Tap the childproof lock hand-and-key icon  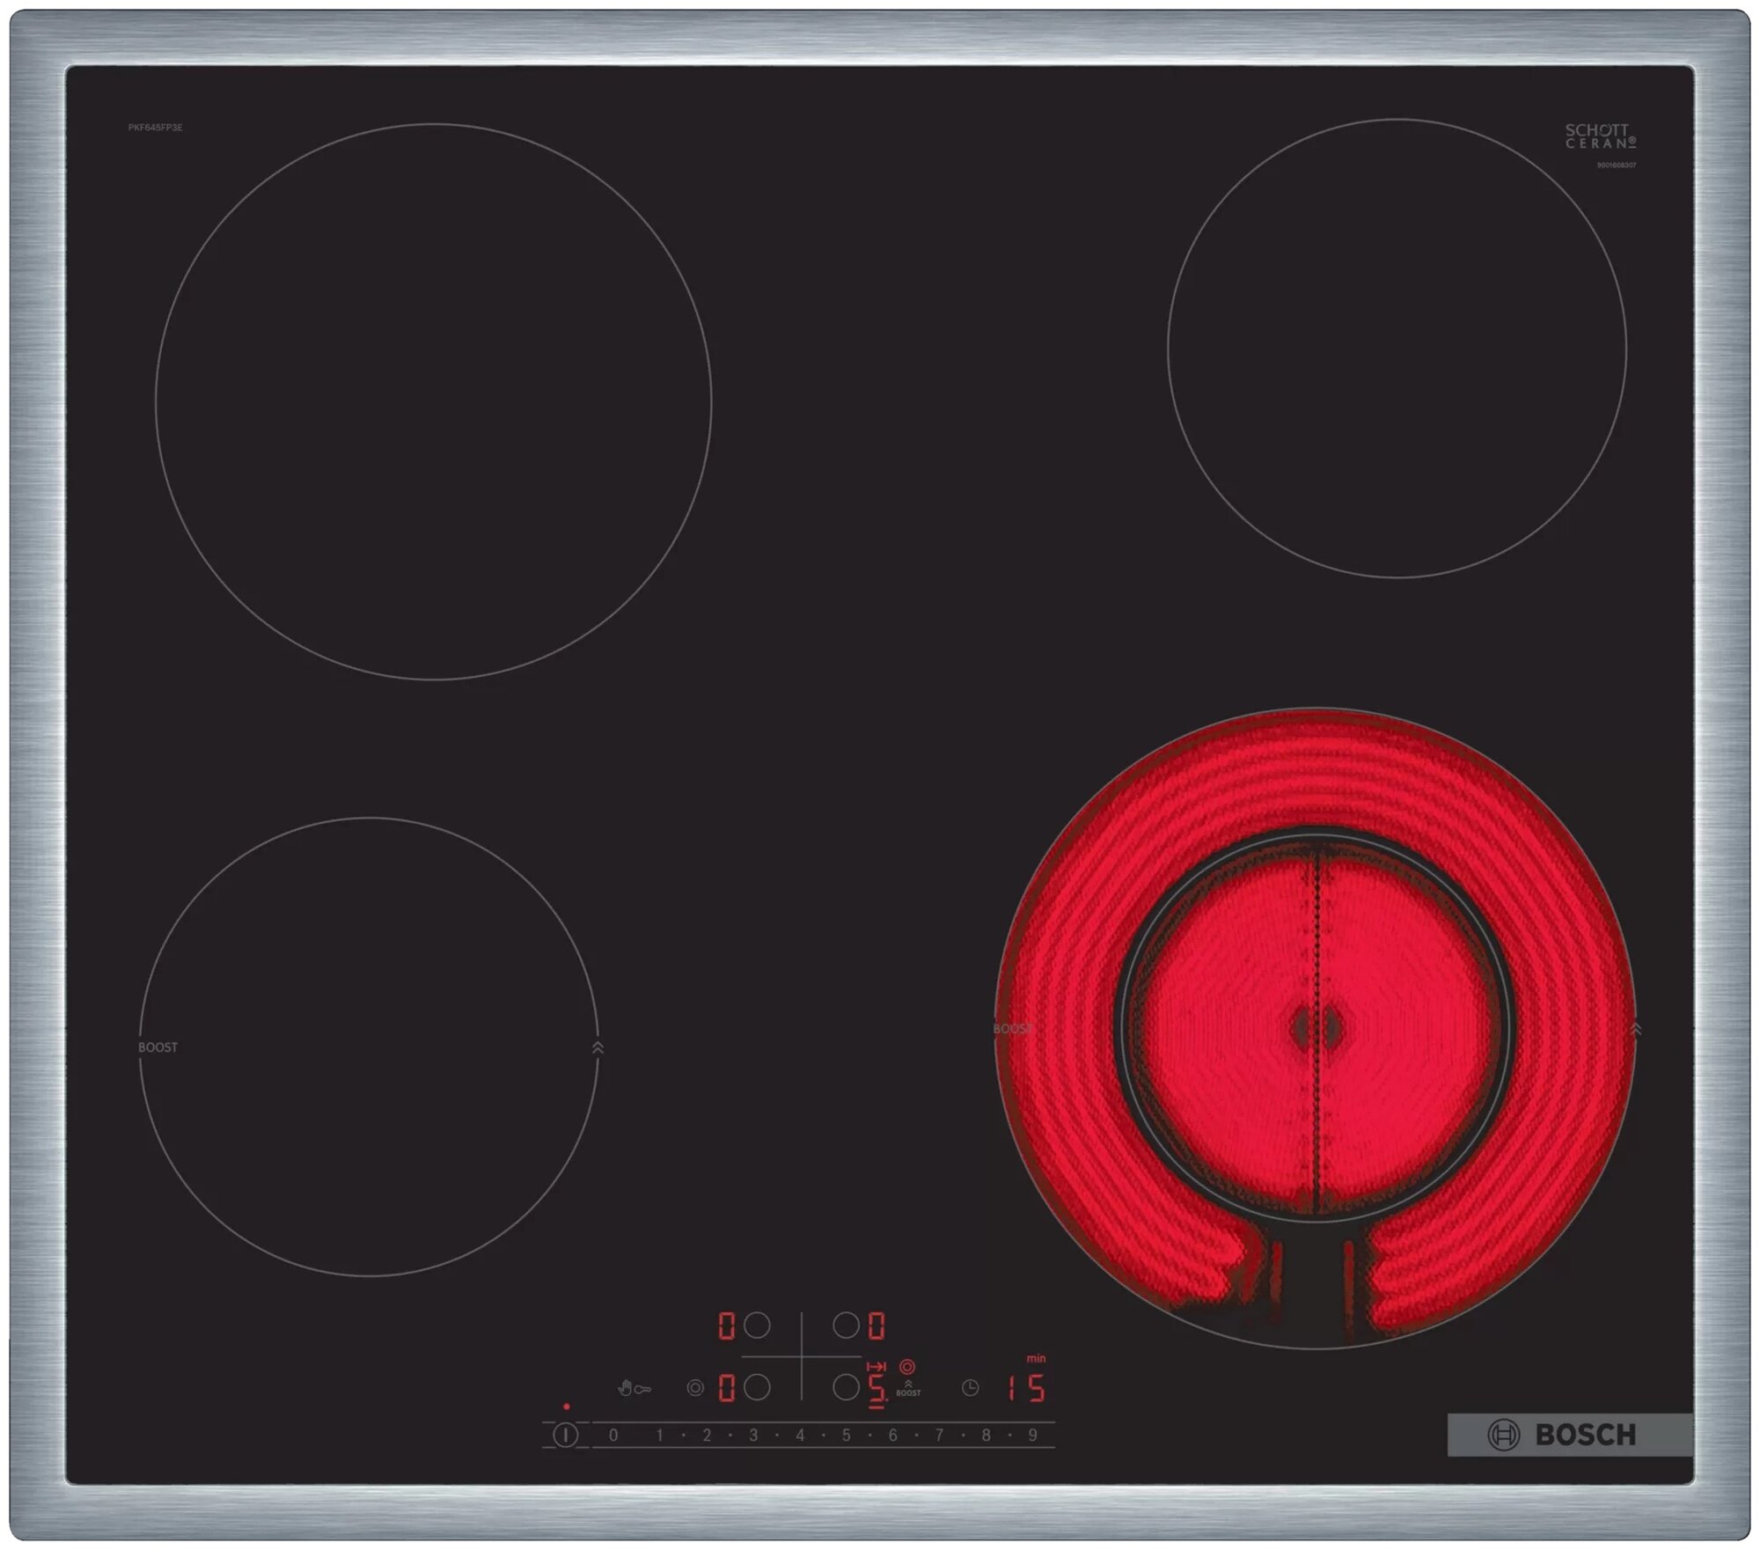[634, 1389]
